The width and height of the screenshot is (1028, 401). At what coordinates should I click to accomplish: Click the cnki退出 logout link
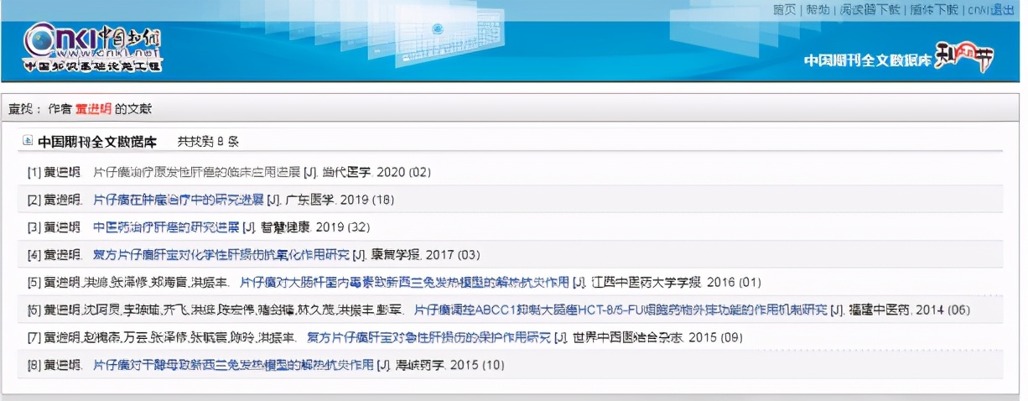pos(990,9)
